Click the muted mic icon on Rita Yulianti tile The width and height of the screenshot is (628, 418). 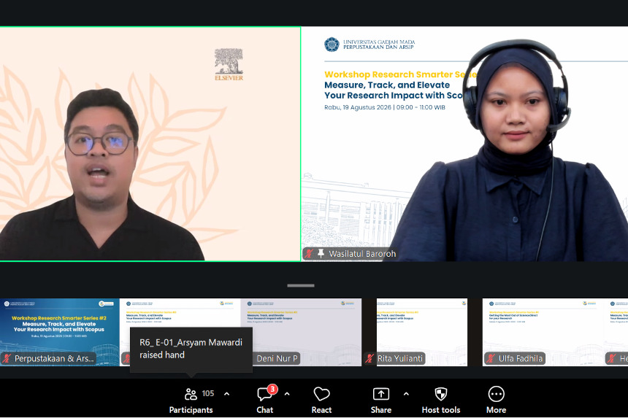(x=370, y=358)
